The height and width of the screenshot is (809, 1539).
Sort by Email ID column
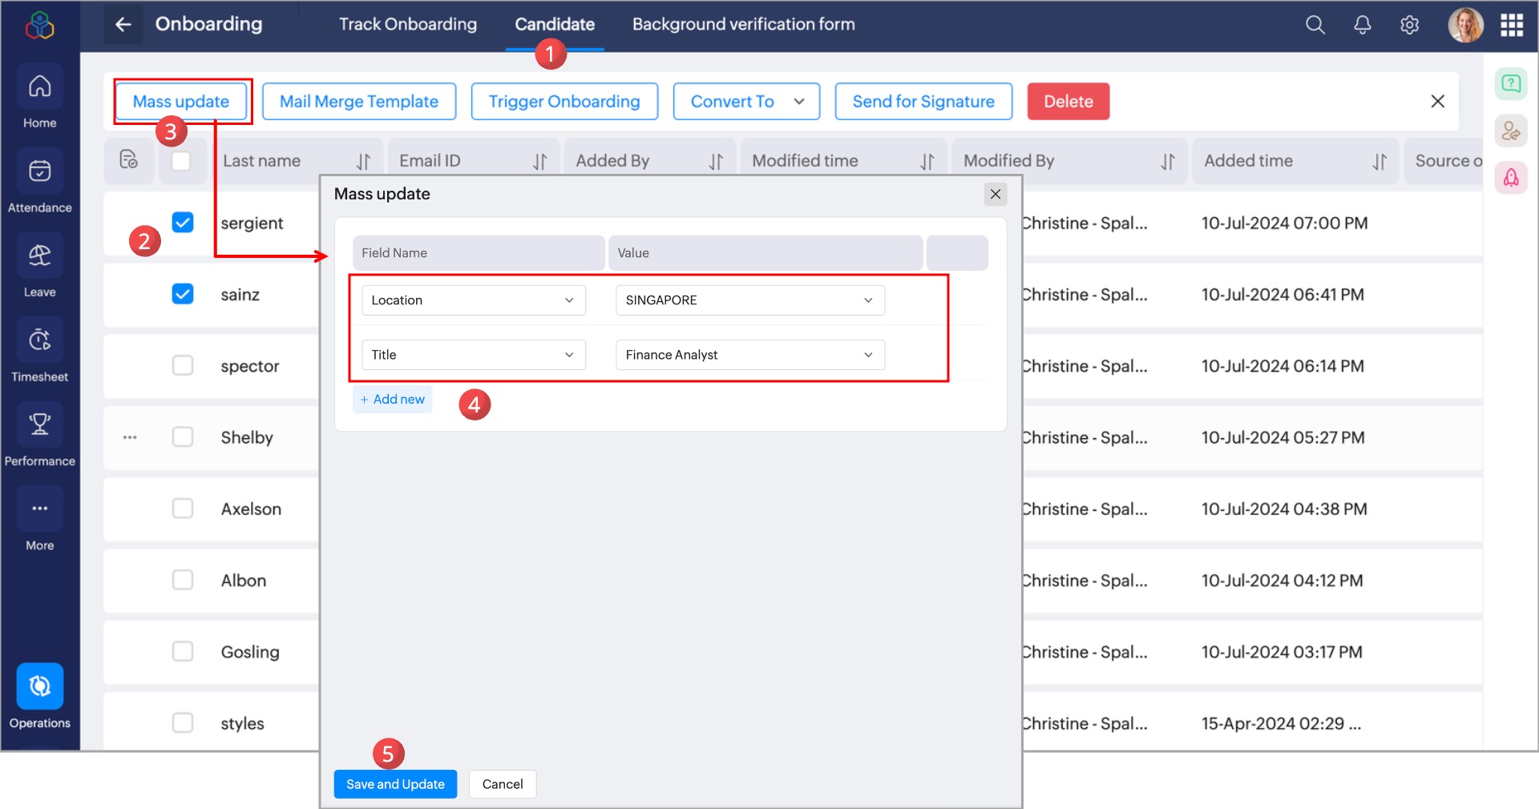tap(539, 161)
